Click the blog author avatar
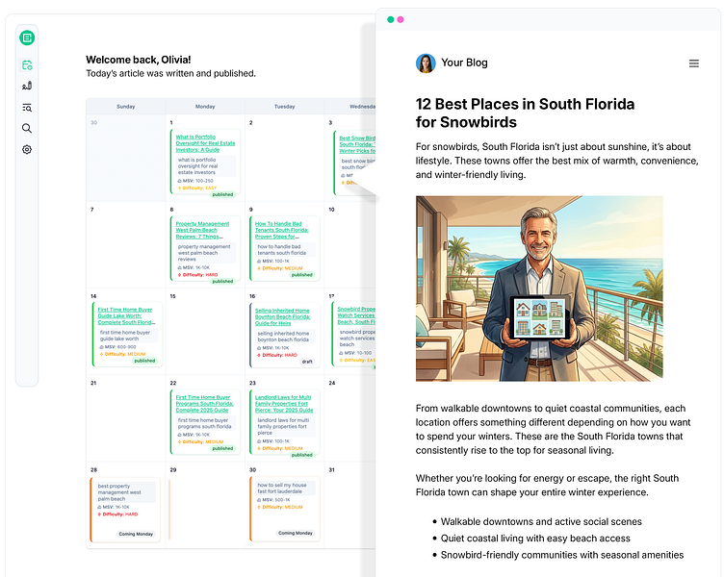Viewport: 724px width, 577px height. click(426, 63)
